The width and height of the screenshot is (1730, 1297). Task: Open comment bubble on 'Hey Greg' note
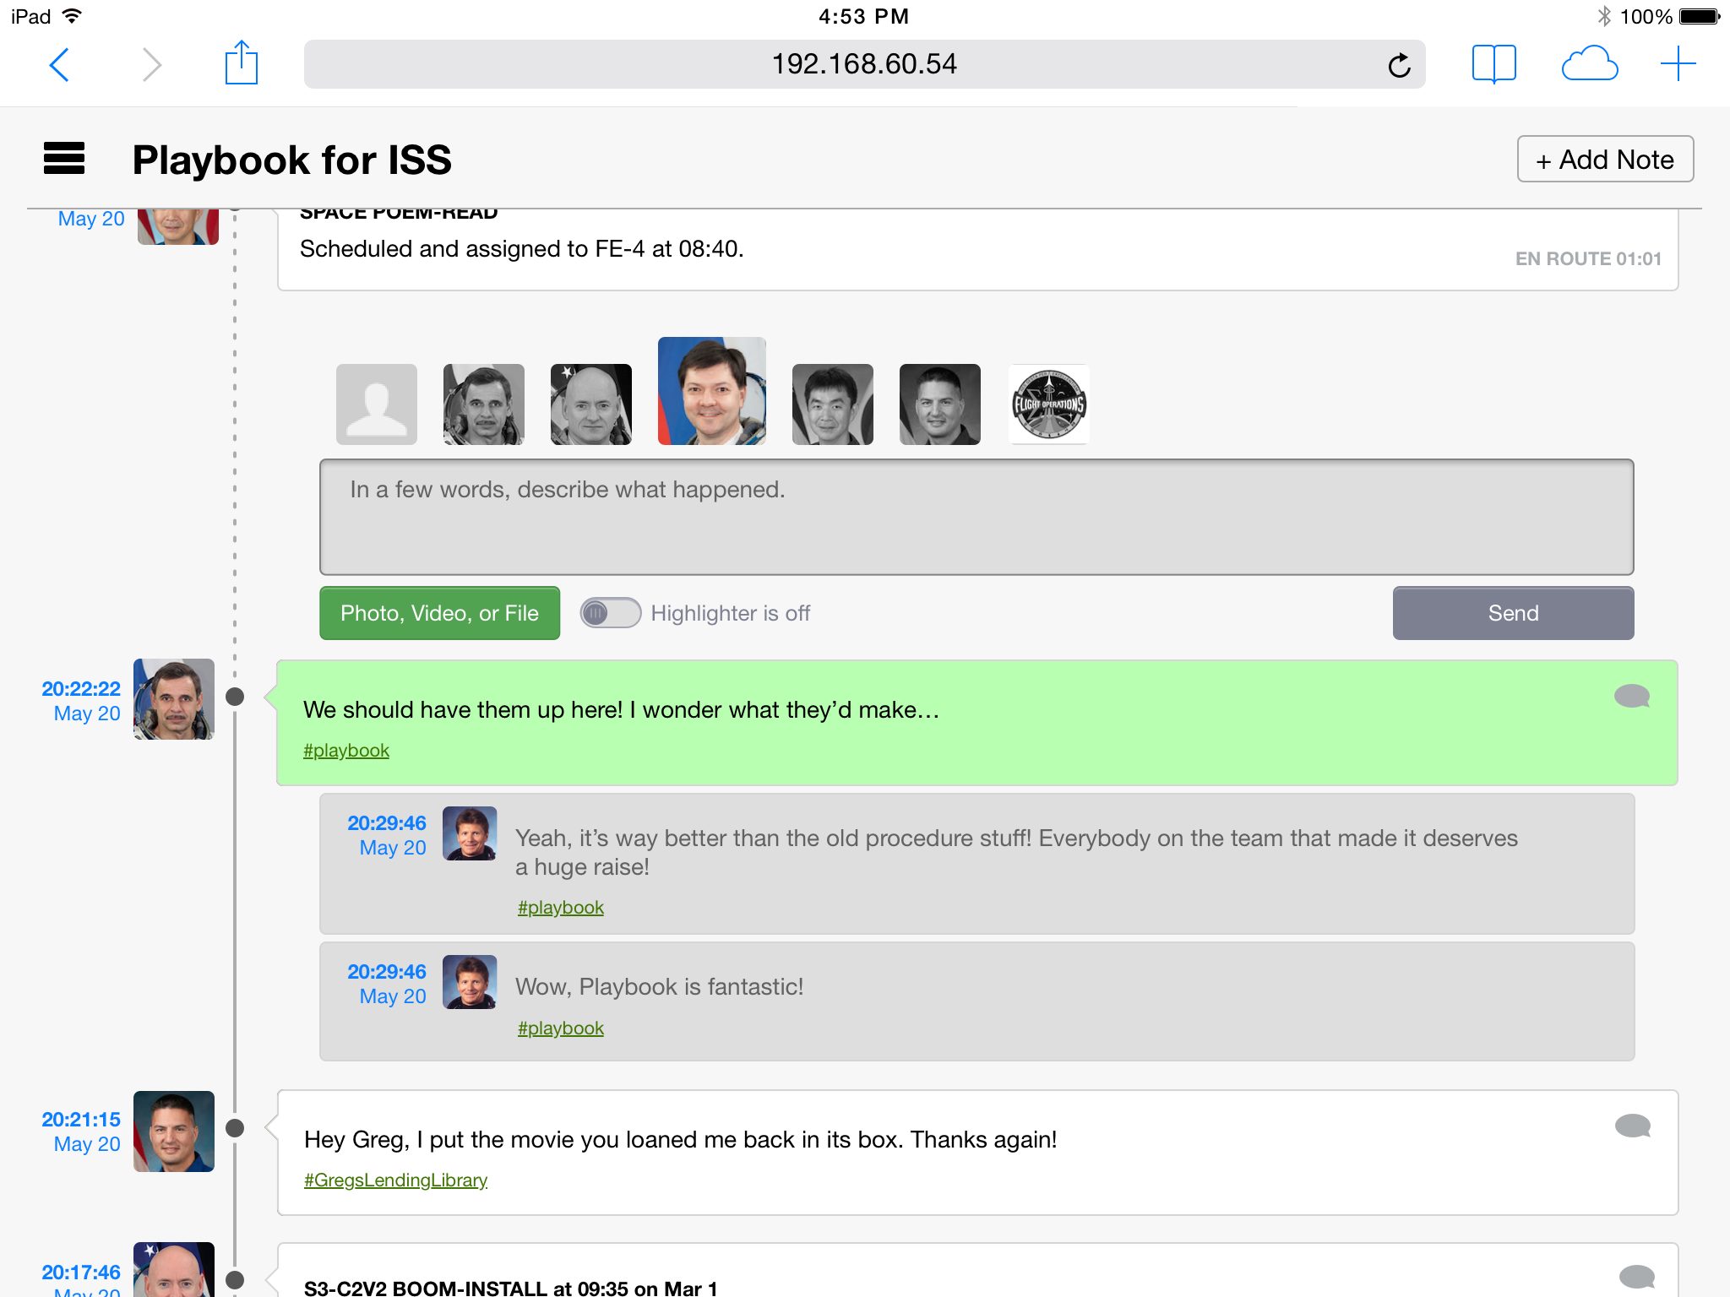1632,1126
